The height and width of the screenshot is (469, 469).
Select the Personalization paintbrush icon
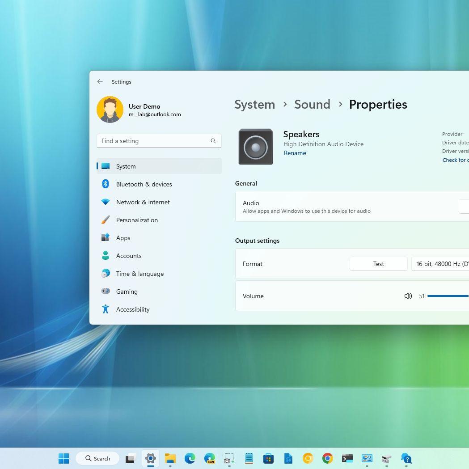(x=106, y=220)
